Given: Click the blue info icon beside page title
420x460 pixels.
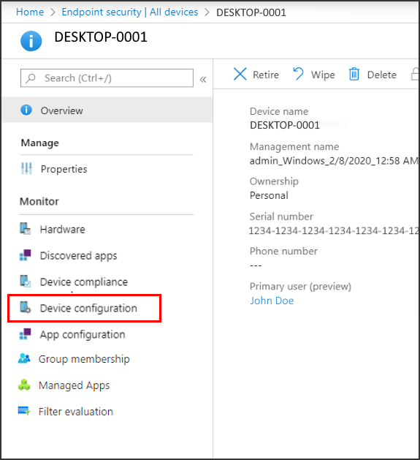Looking at the screenshot, I should click(31, 41).
